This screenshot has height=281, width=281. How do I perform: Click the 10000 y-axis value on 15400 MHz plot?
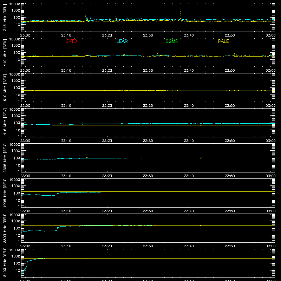point(15,250)
